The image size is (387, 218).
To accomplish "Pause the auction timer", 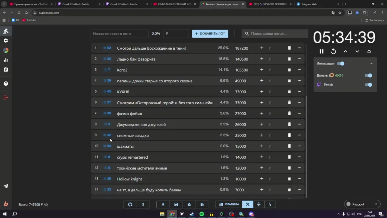I will 321,51.
